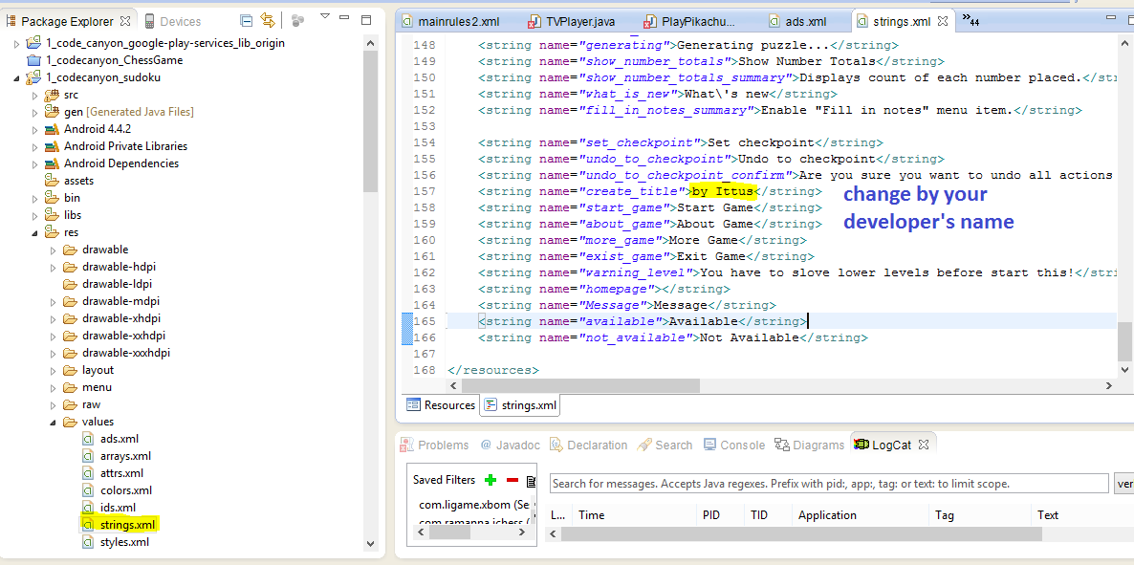This screenshot has height=565, width=1134.
Task: Edit selected LogCat filter icon
Action: [531, 480]
